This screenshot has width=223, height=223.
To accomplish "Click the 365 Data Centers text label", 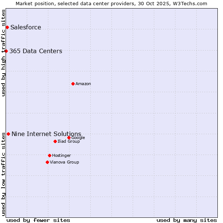I will (36, 51).
